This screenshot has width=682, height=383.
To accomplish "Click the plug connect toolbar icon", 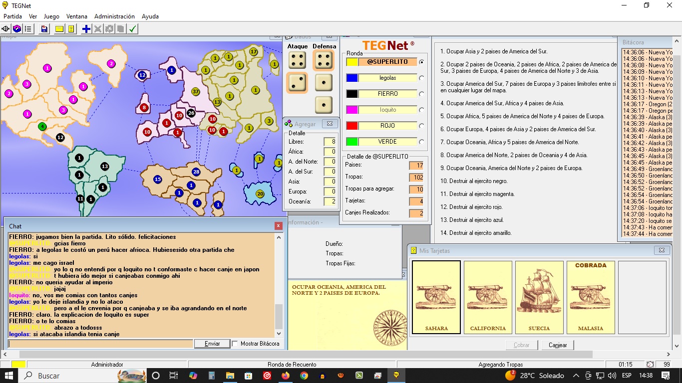I will (6, 29).
